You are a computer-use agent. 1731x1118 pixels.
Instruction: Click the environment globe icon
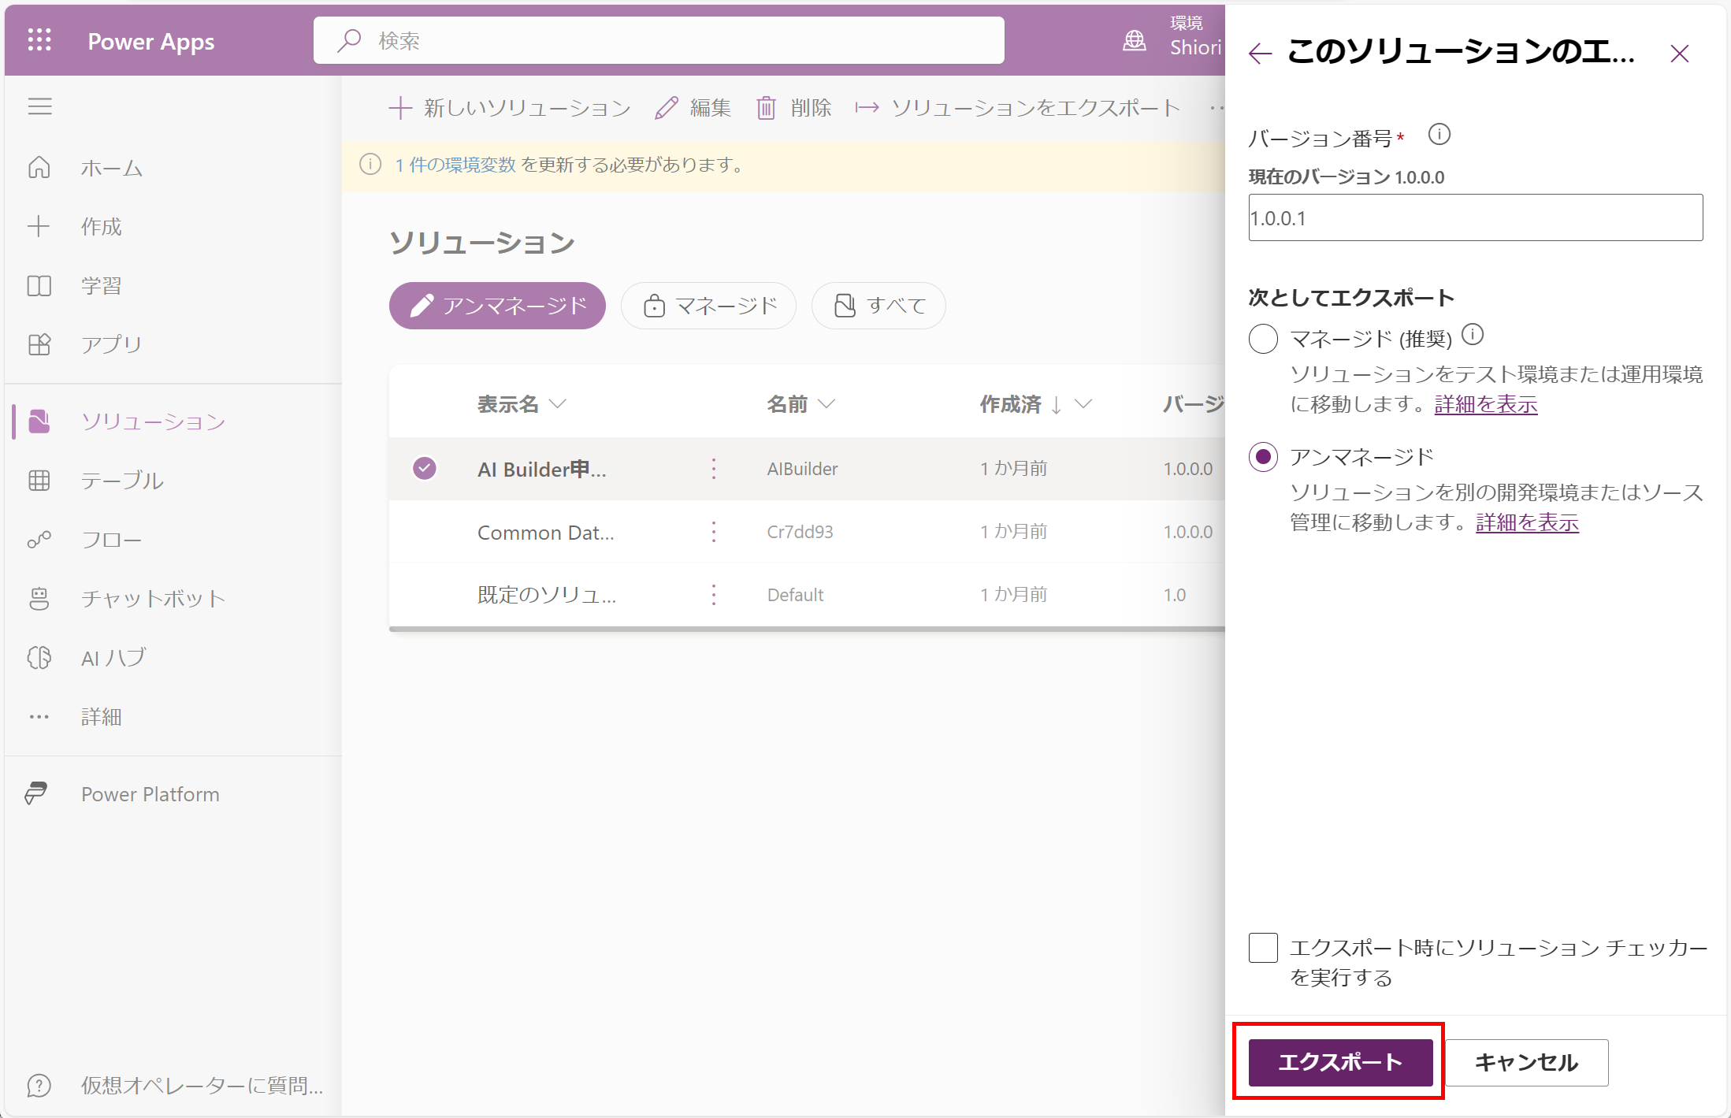click(1134, 40)
